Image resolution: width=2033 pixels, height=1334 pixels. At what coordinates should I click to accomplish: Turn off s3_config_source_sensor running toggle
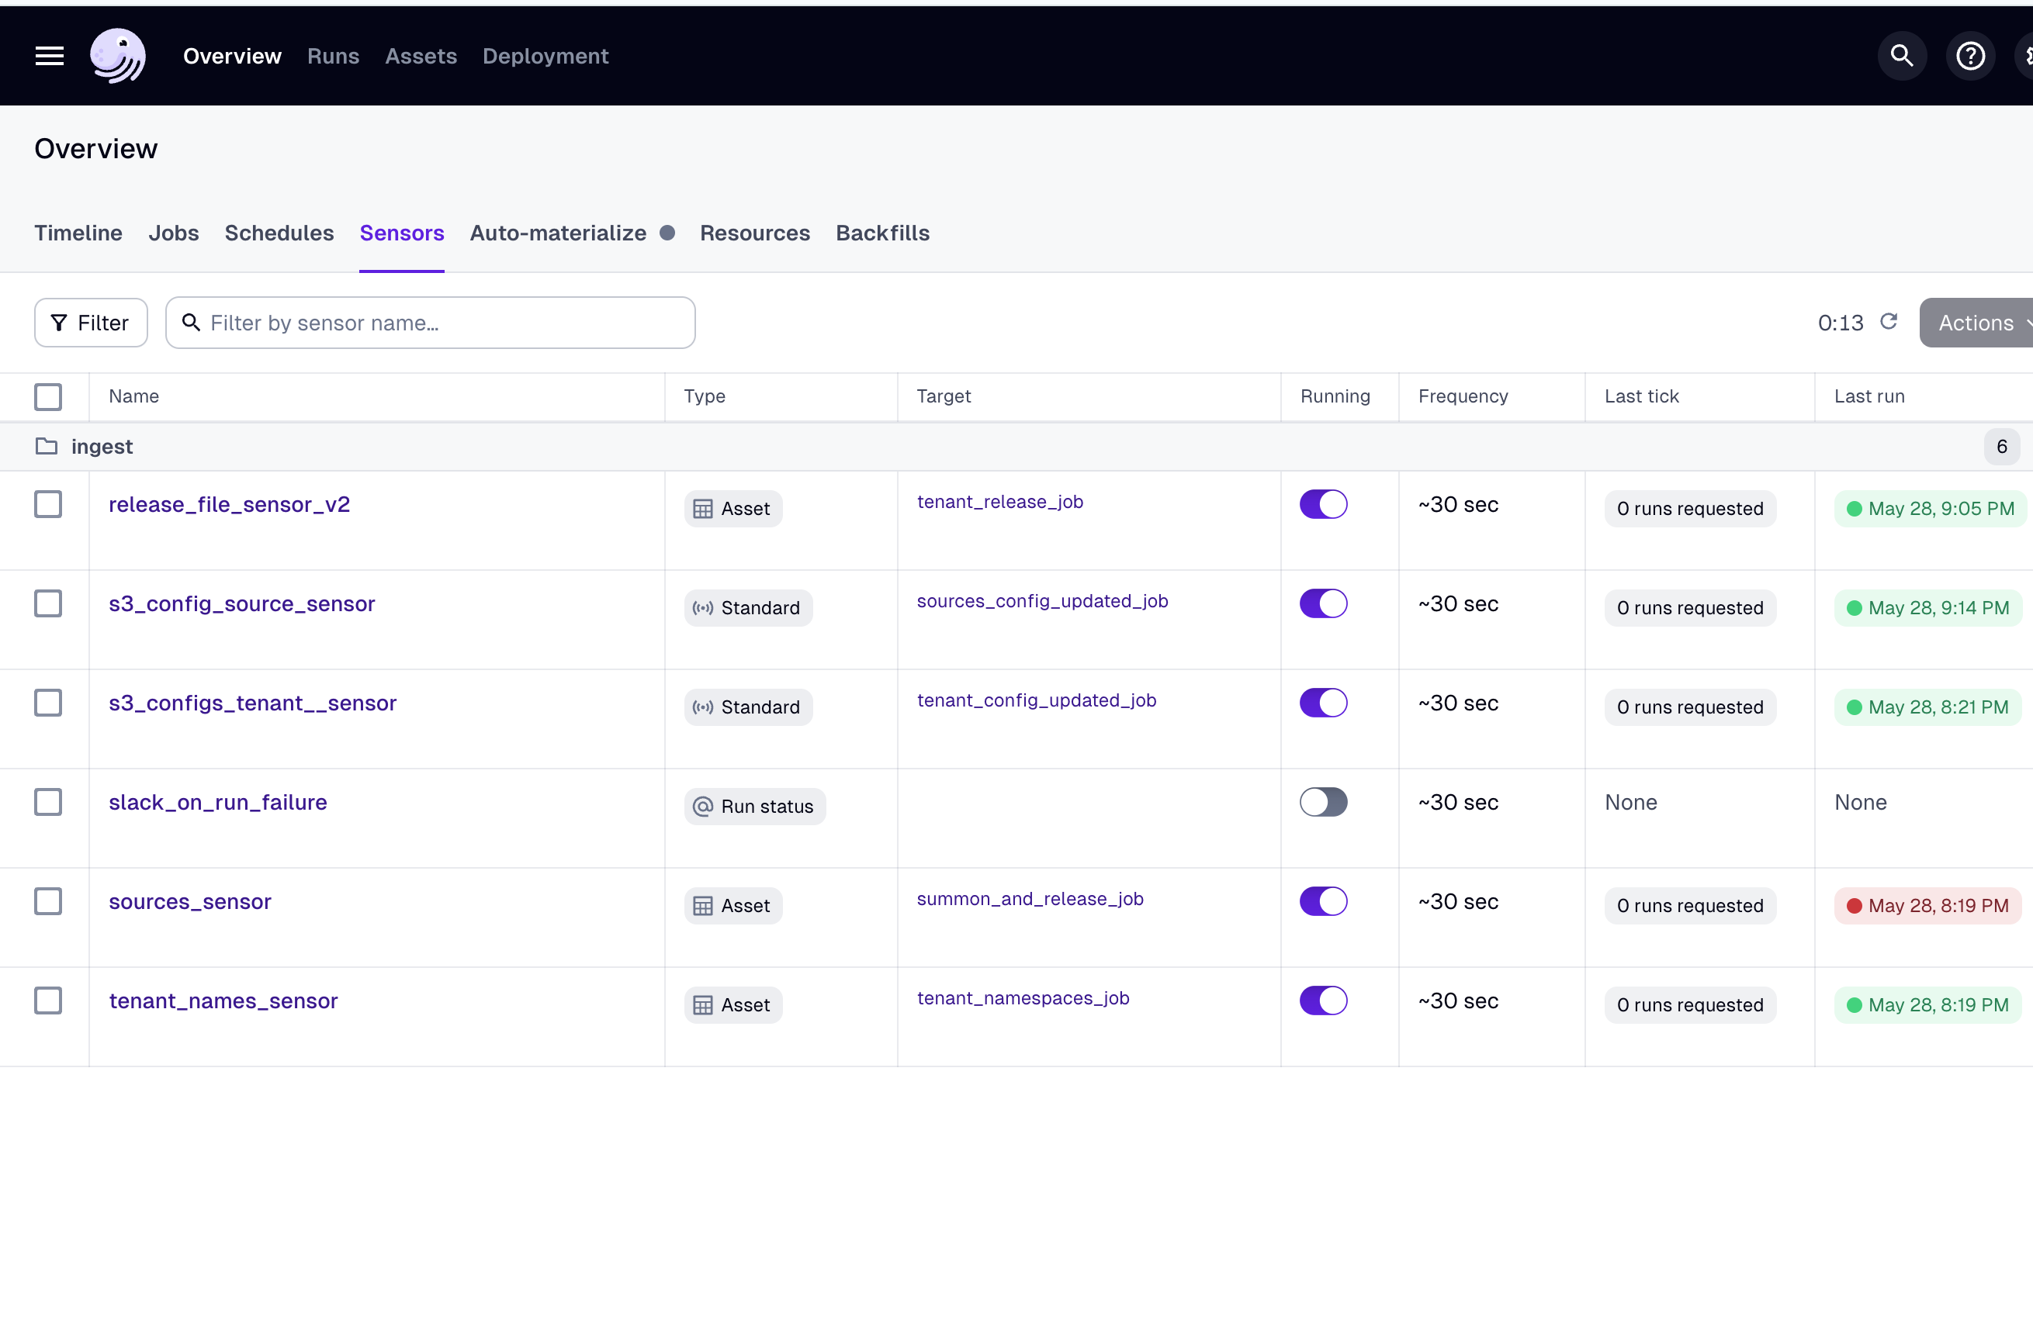[1323, 604]
